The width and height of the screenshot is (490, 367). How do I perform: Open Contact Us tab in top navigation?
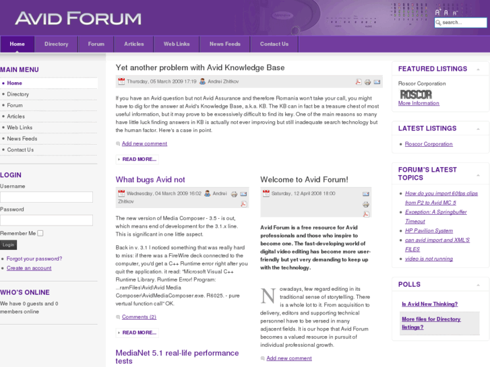[274, 44]
